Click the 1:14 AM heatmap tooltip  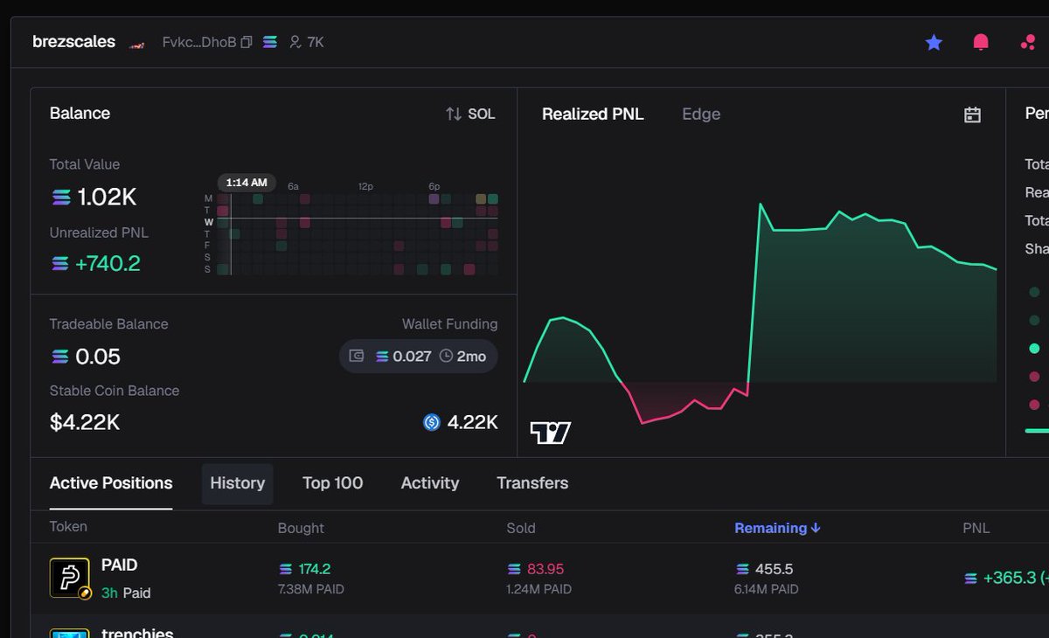(x=247, y=183)
